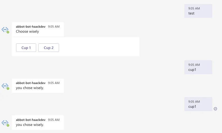
Task: Click the "Choose wisely" message text
Action: coord(27,32)
